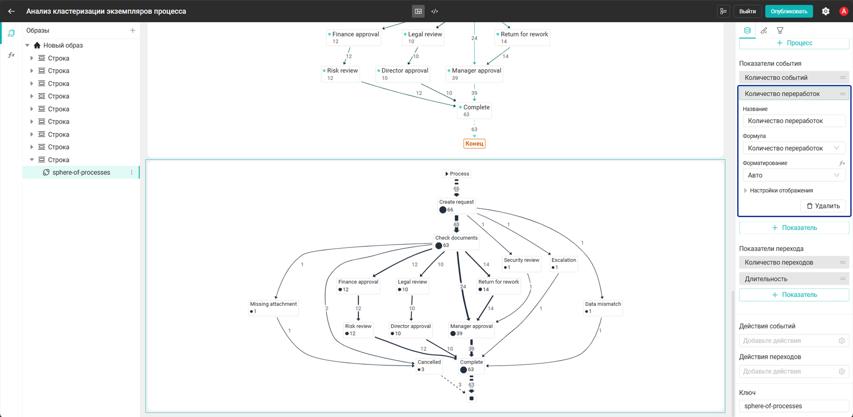Delete the indicator with Удалить button

coord(823,206)
